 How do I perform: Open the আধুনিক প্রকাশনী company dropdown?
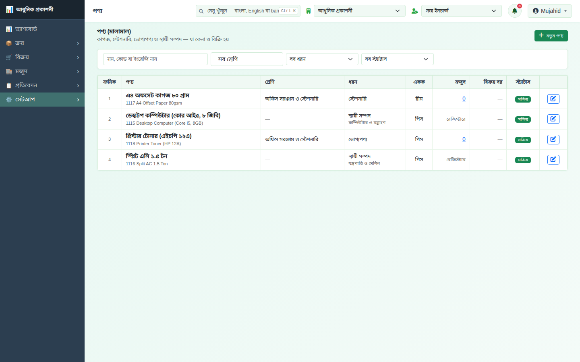(360, 11)
